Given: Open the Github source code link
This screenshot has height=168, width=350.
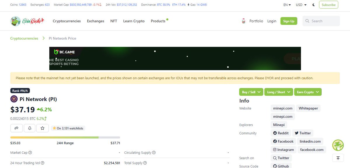Looking at the screenshot, I should coord(281,166).
